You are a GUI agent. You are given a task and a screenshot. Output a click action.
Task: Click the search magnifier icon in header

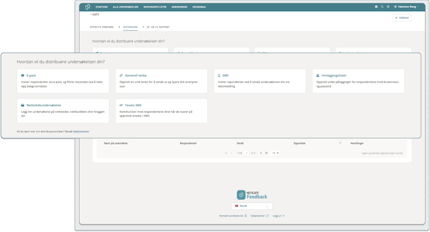pos(382,7)
